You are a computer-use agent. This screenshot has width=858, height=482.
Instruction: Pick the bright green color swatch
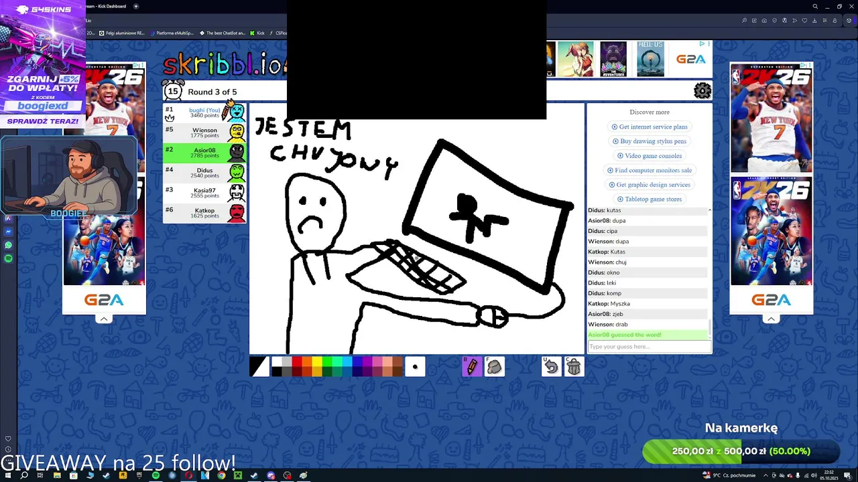click(x=326, y=361)
